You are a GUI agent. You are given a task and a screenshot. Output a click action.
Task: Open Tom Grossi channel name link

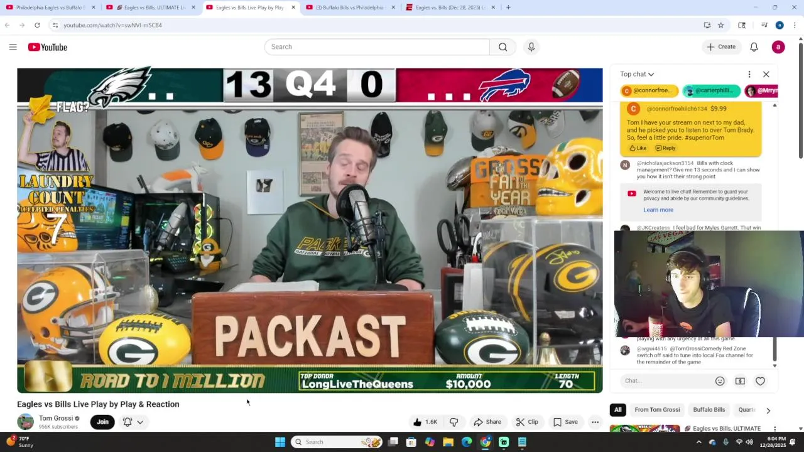click(56, 418)
